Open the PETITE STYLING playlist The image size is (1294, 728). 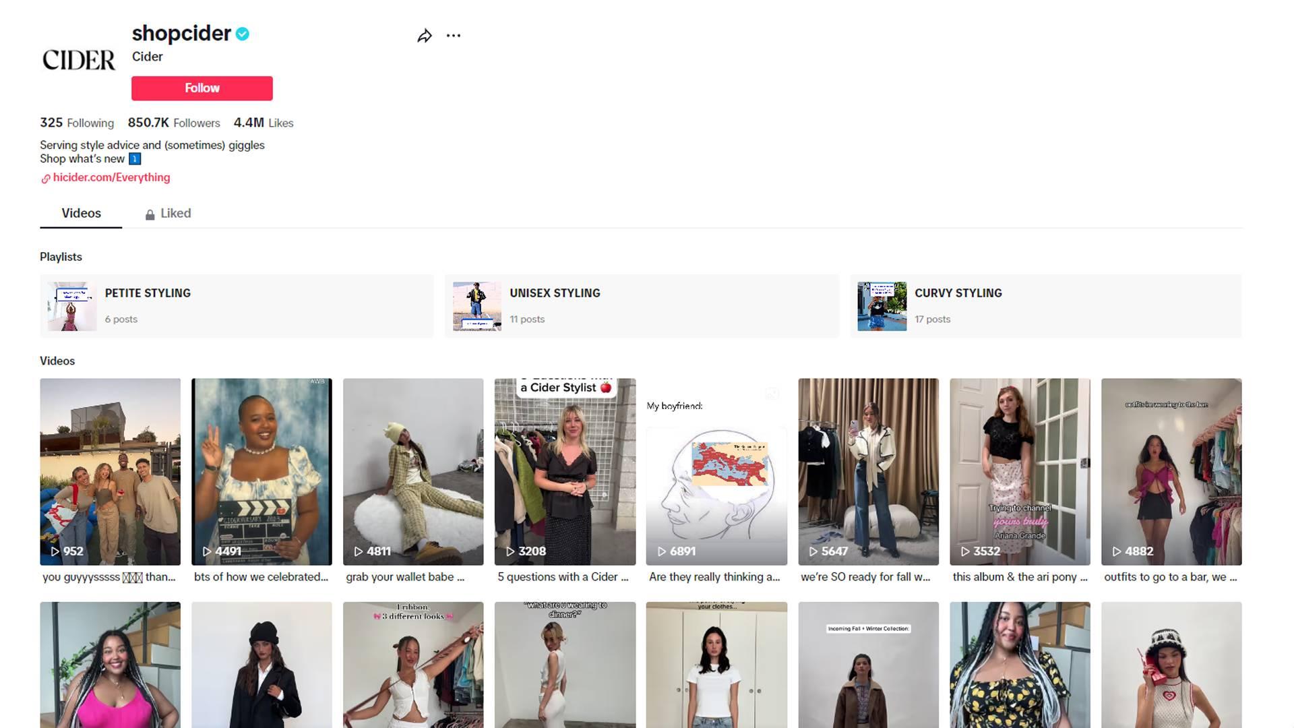[x=237, y=306]
